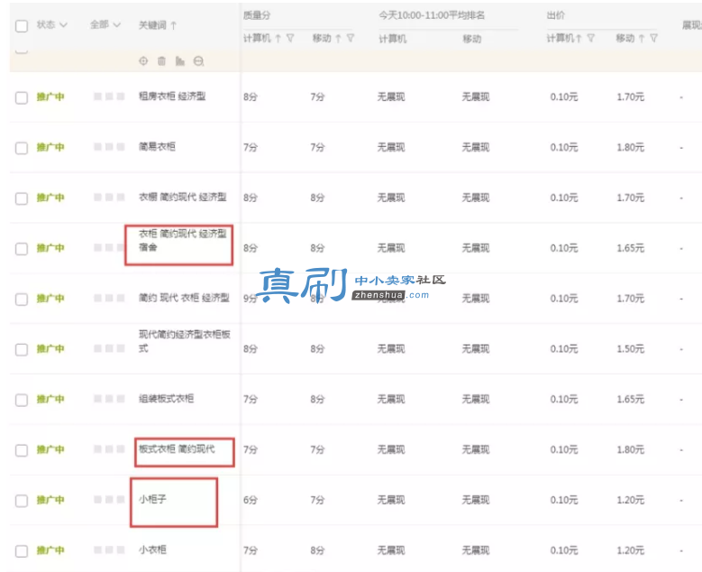Click mobile quality score 8分 in 小衣柜 row
This screenshot has width=702, height=572.
tap(317, 550)
